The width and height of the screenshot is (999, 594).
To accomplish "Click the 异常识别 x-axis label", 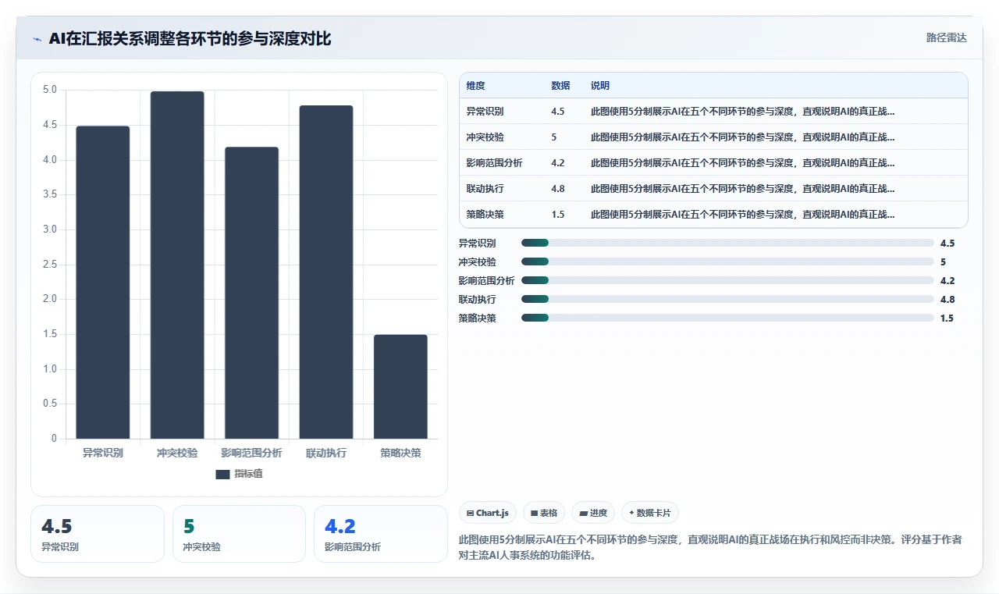I will click(x=103, y=453).
